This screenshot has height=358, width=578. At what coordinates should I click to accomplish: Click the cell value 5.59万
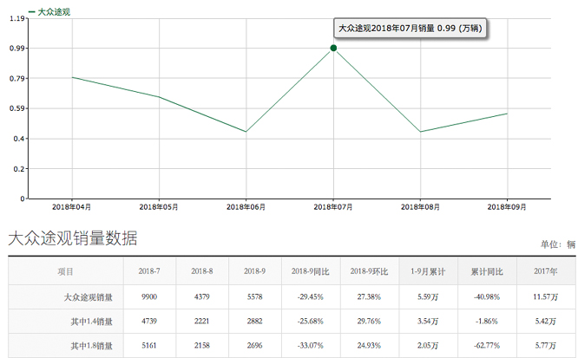coord(428,296)
